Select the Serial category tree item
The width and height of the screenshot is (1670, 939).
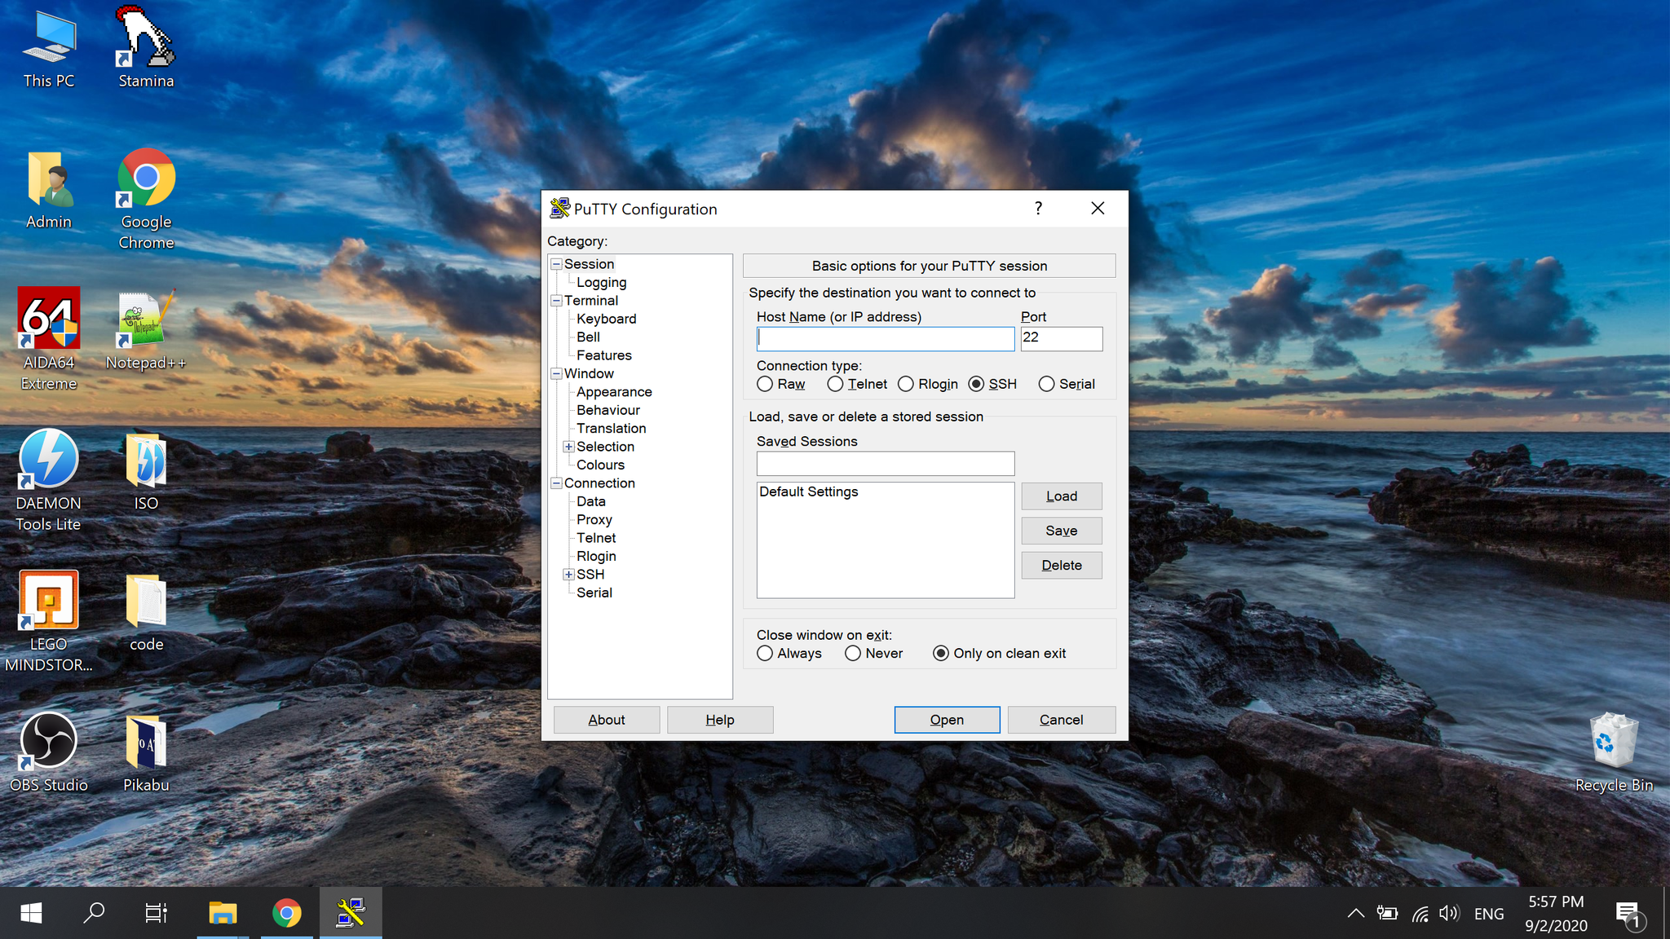coord(594,593)
